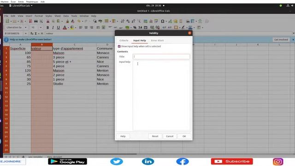295x166 pixels.
Task: Open the File menu
Action: click(6, 16)
